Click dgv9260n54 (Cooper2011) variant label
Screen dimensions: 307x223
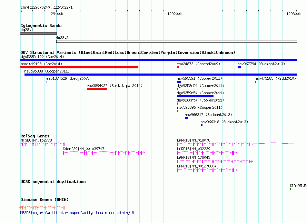[x=200, y=100]
